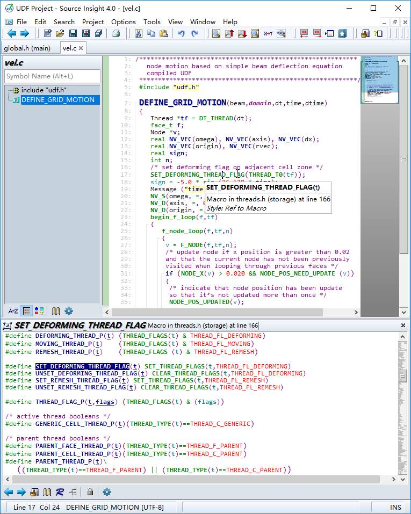The image size is (411, 514).
Task: Toggle symbol list tree view button
Action: point(26,311)
